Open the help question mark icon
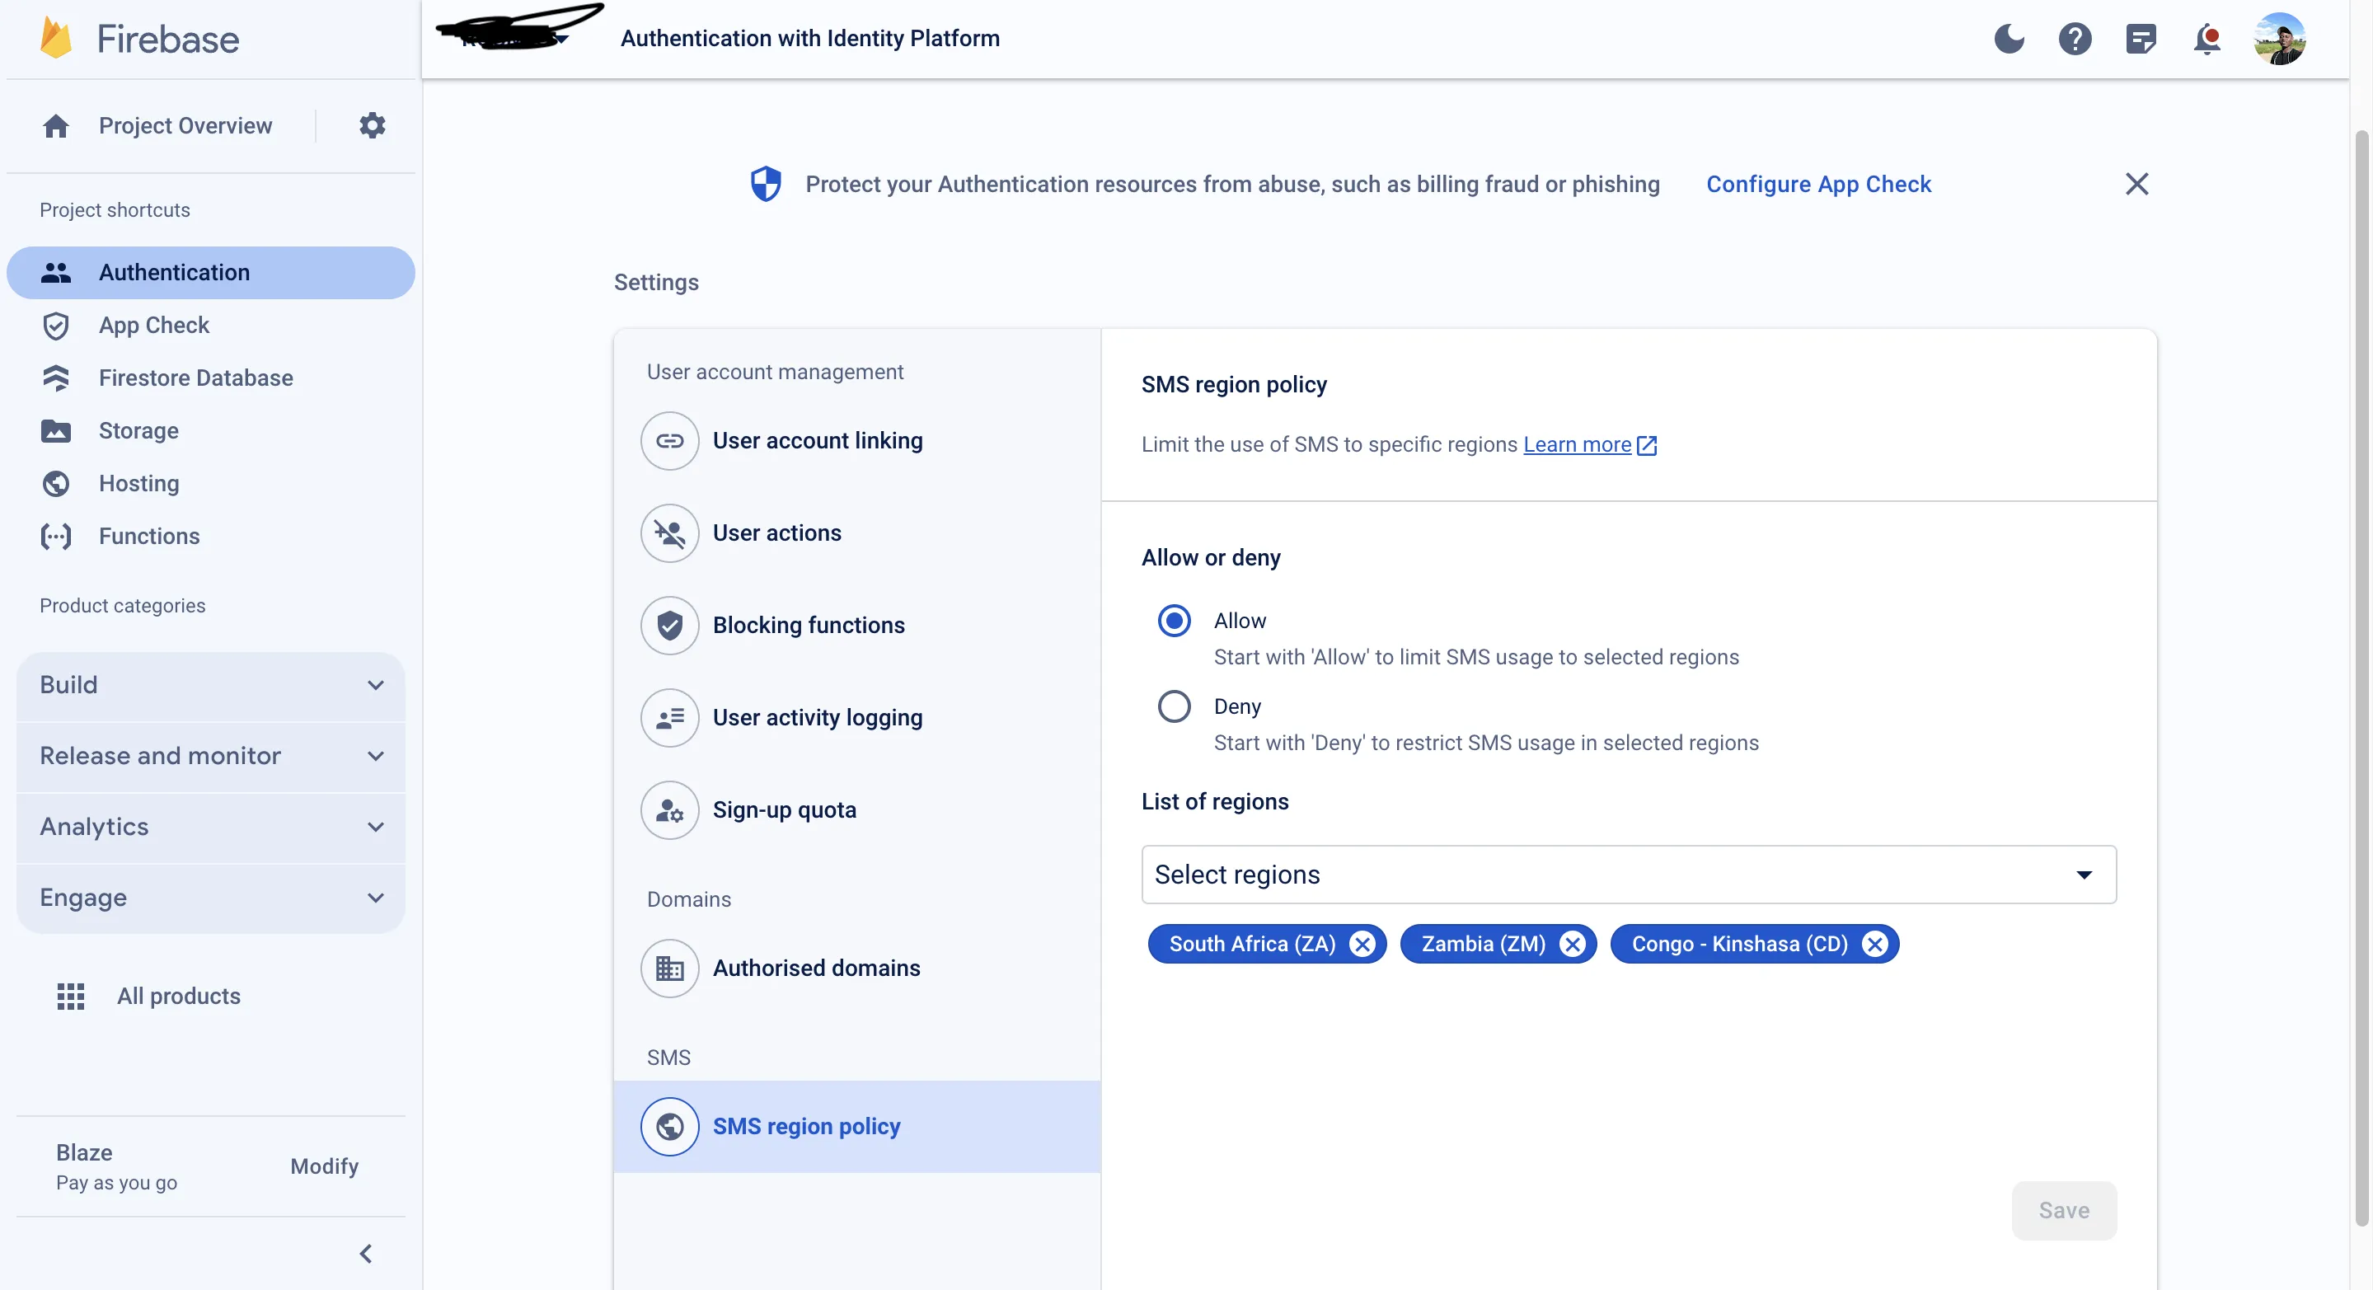 pos(2075,39)
